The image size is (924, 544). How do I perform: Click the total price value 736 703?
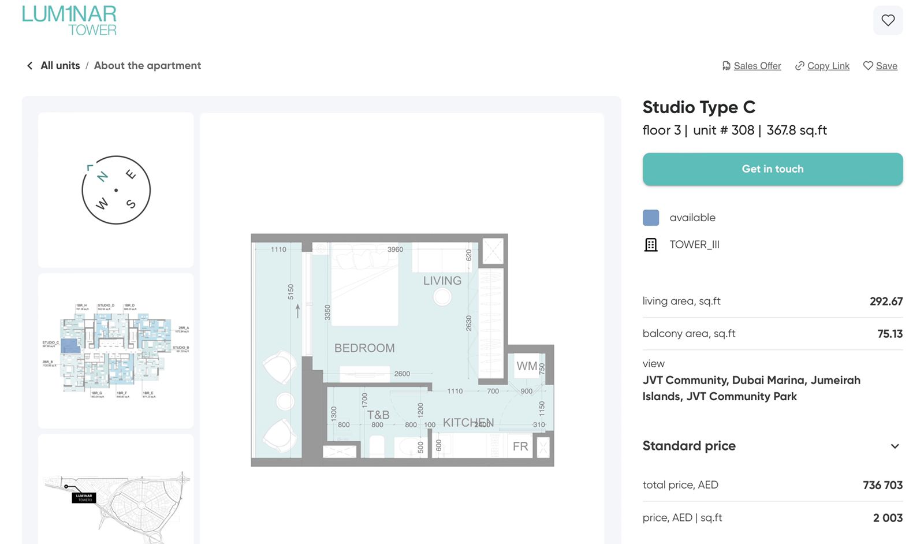pyautogui.click(x=882, y=485)
